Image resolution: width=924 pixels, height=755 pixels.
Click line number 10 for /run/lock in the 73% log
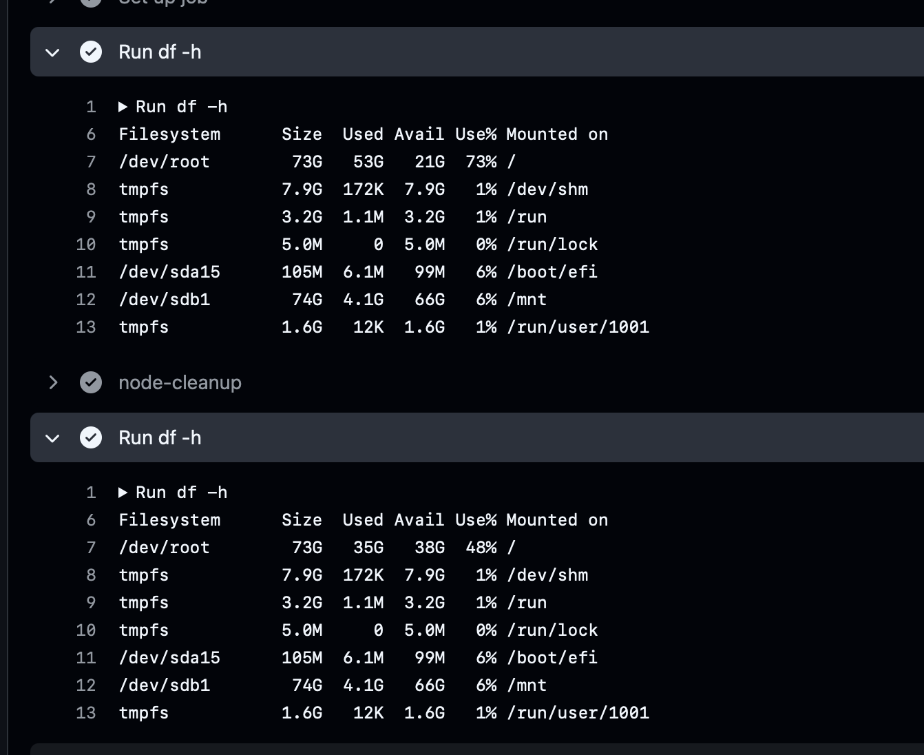click(x=86, y=245)
